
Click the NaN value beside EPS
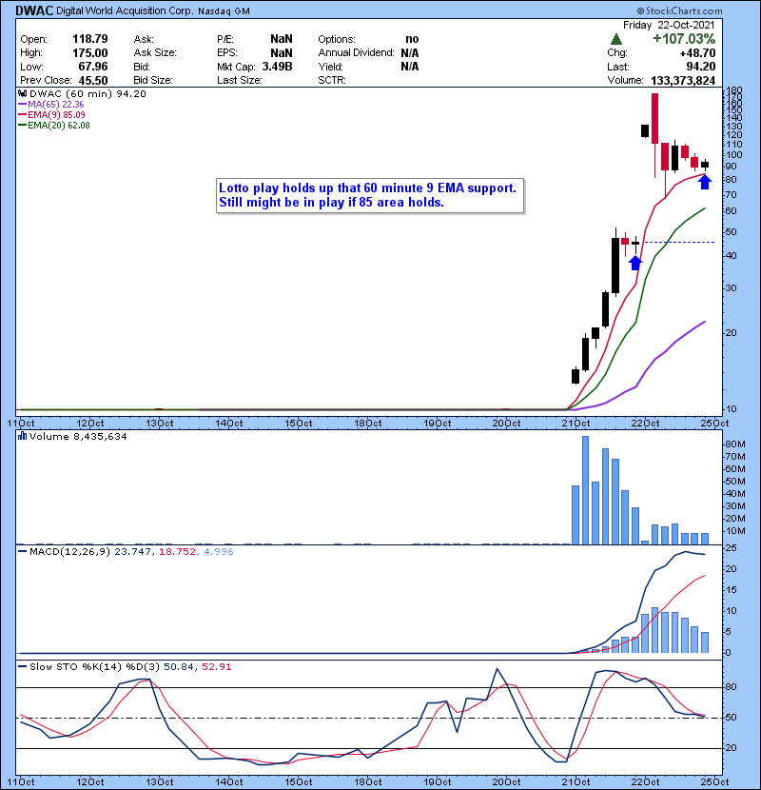tap(281, 53)
